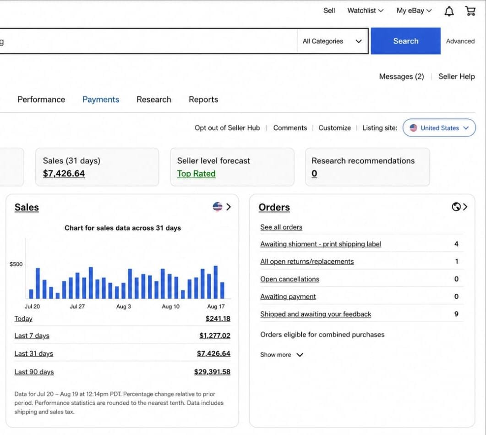Open the United States listing site dropdown
The width and height of the screenshot is (486, 435).
click(x=439, y=128)
